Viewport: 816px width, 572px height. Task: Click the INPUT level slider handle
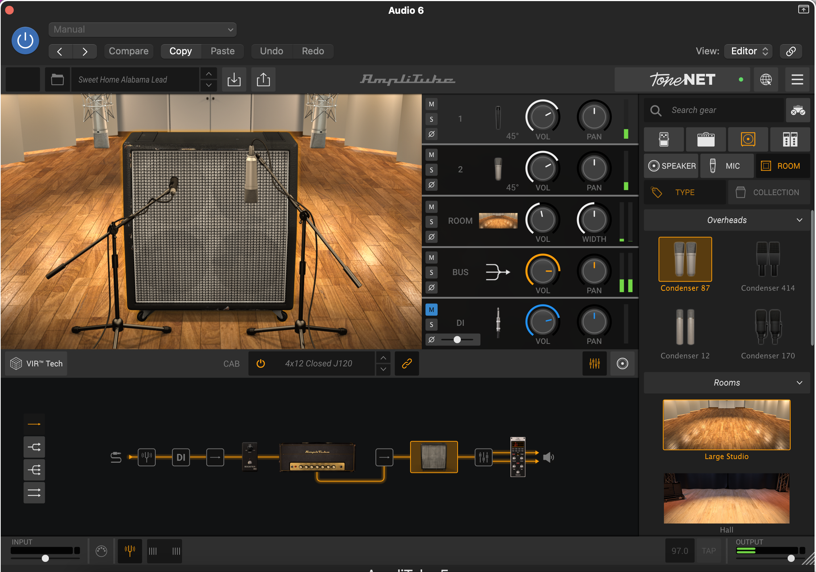45,558
